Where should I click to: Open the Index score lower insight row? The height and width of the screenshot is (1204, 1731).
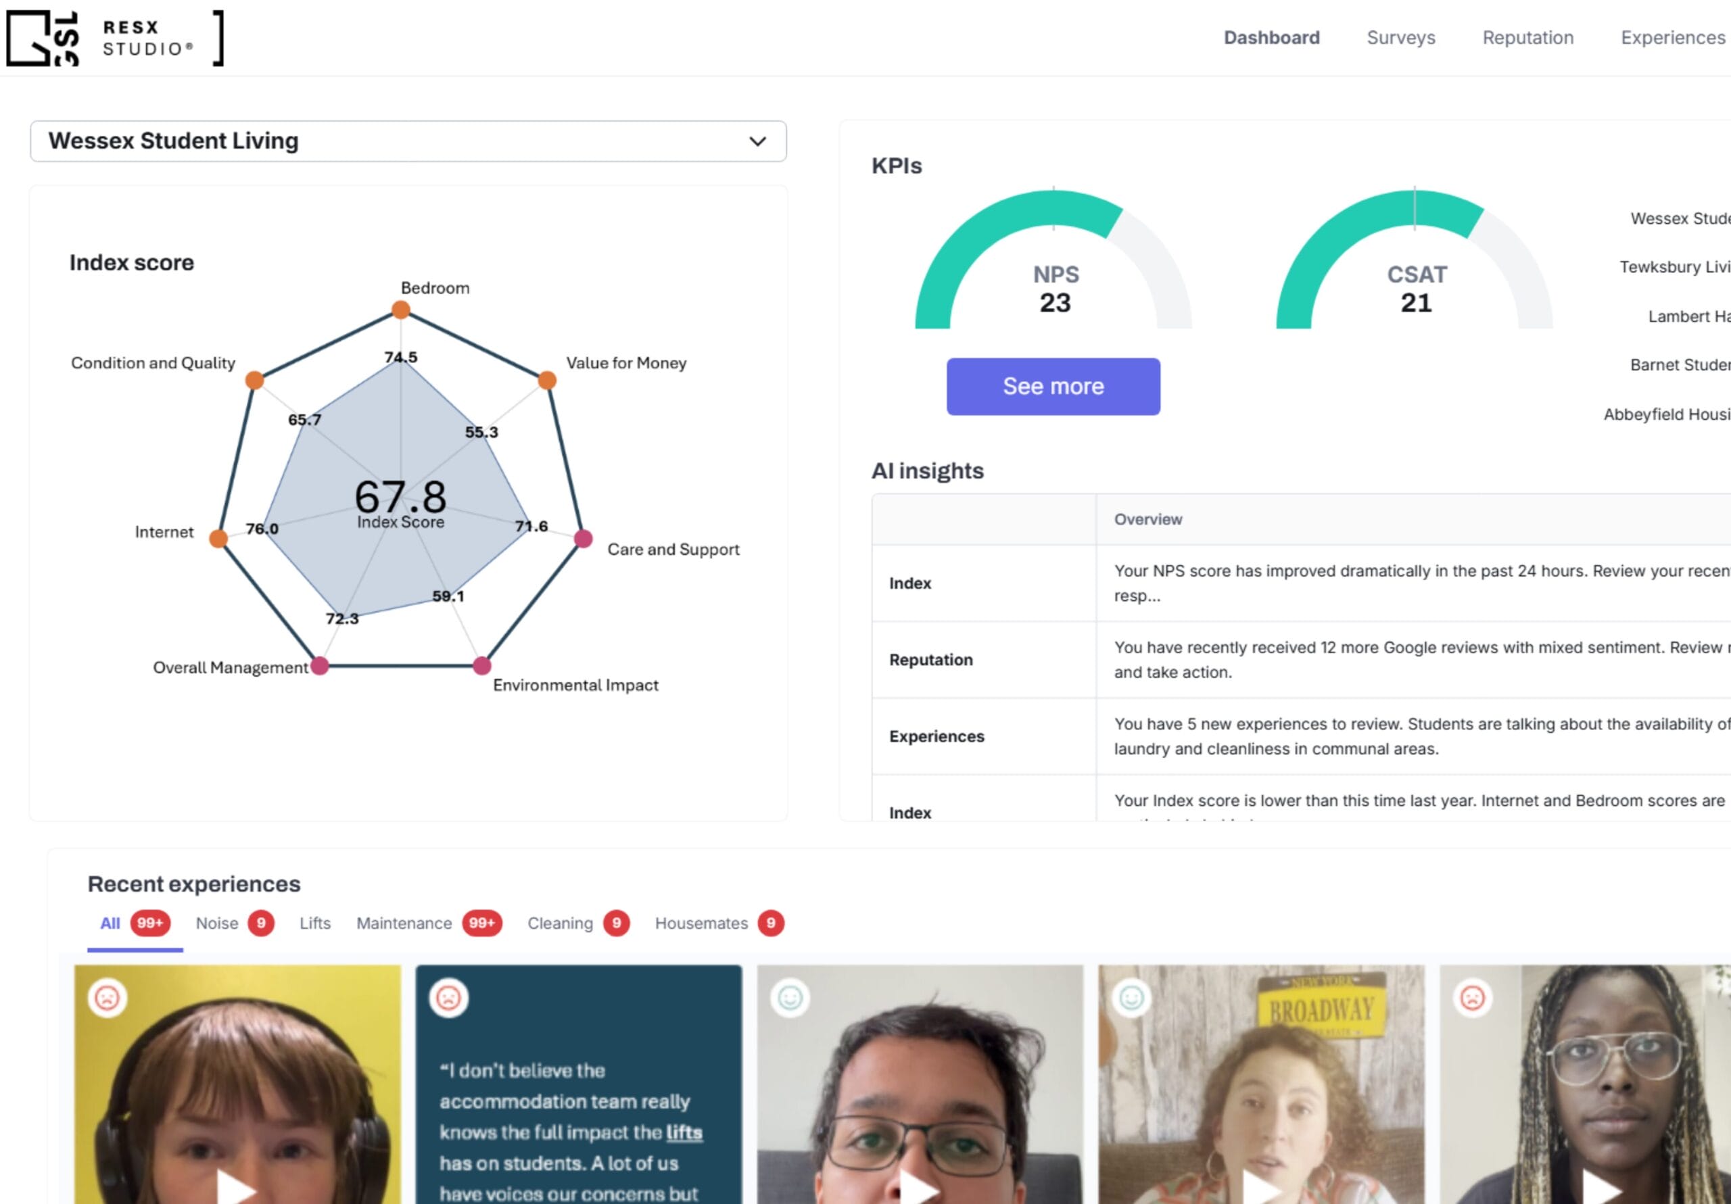point(1300,798)
